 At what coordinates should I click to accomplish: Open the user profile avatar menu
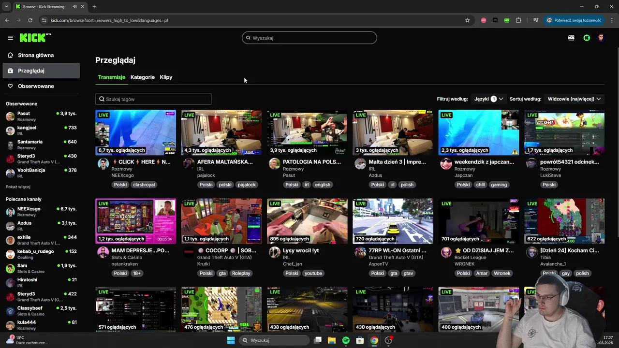point(601,38)
